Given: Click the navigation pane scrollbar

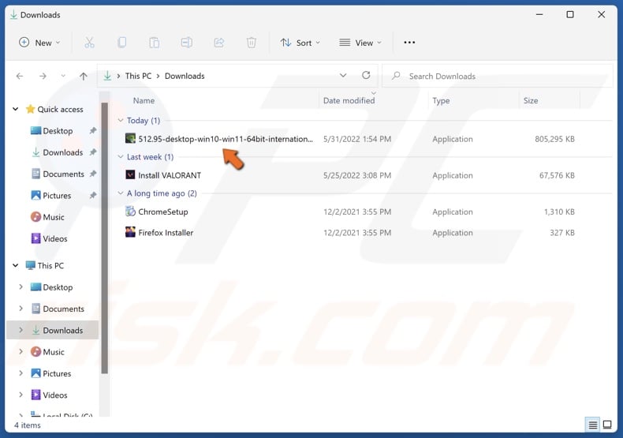Looking at the screenshot, I should pos(105,238).
